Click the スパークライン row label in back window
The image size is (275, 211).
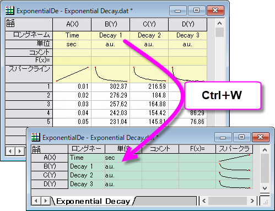29,74
